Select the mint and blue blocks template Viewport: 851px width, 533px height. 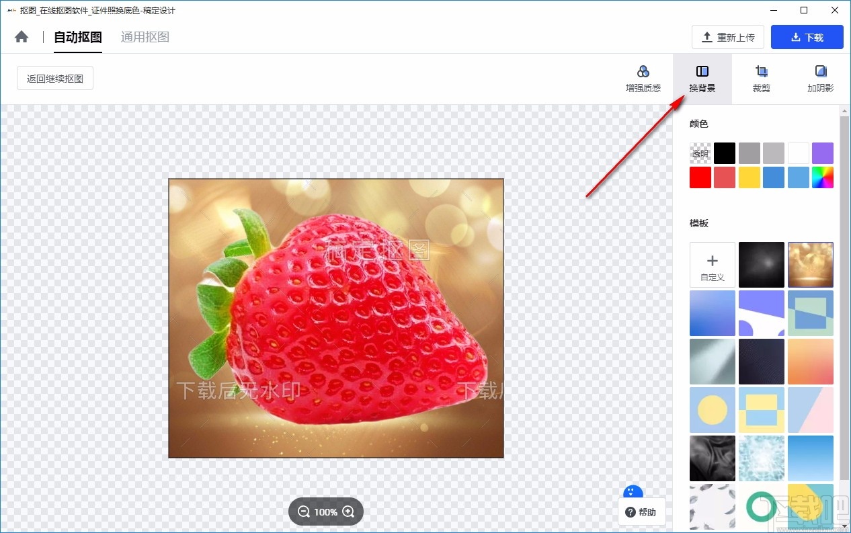pos(811,313)
